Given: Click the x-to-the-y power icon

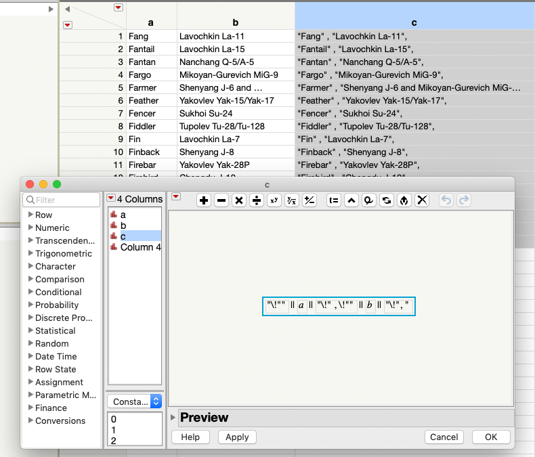Looking at the screenshot, I should pos(274,200).
